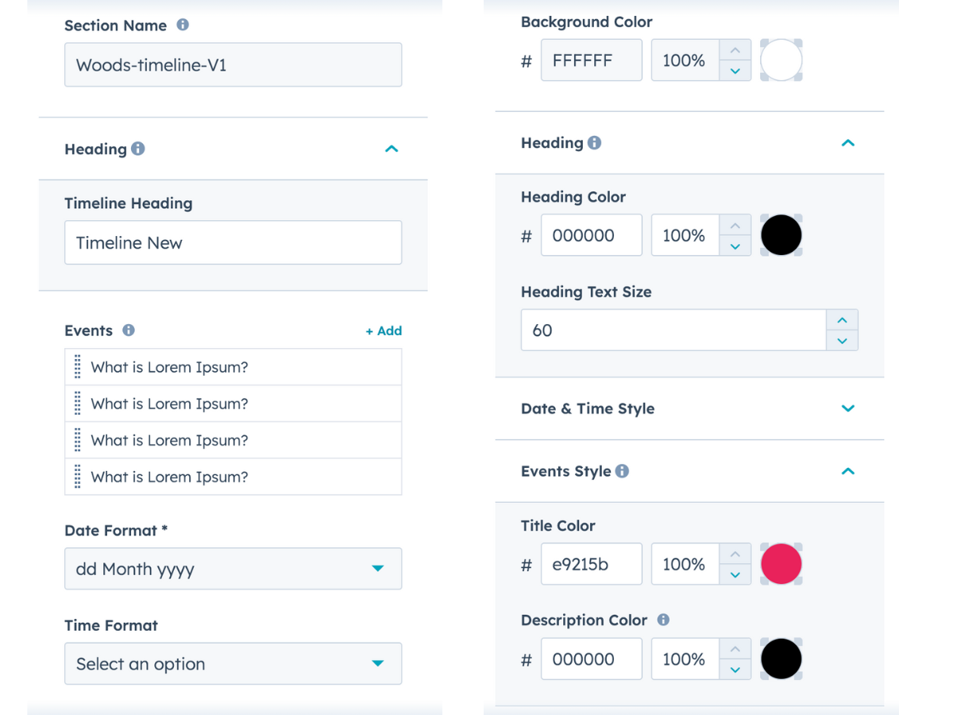This screenshot has width=953, height=715.
Task: Click info icon beside left Heading label
Action: pos(138,149)
